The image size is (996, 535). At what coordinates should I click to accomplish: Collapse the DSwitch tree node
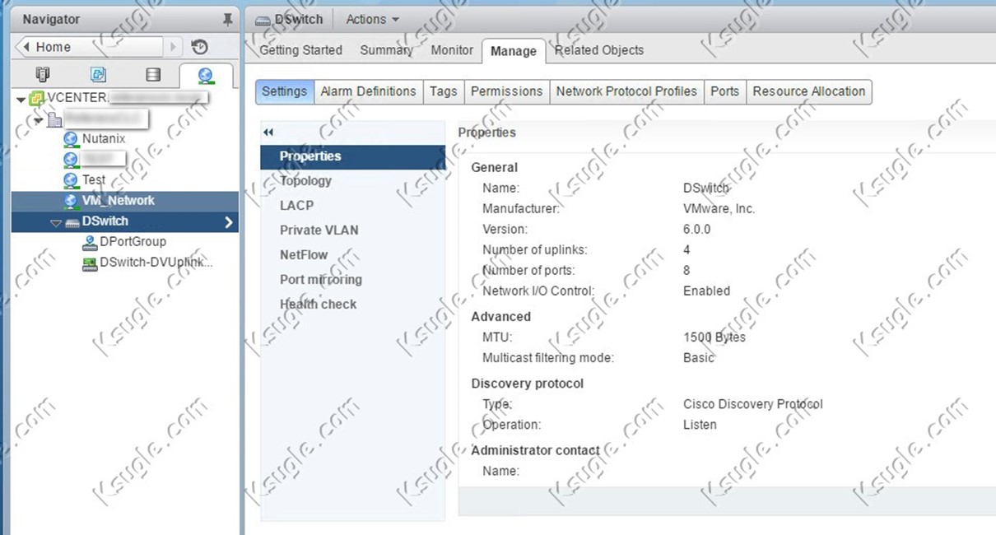tap(56, 222)
